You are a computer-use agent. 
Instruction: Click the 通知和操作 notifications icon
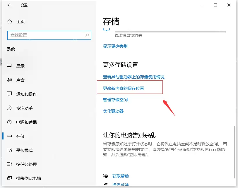9,94
